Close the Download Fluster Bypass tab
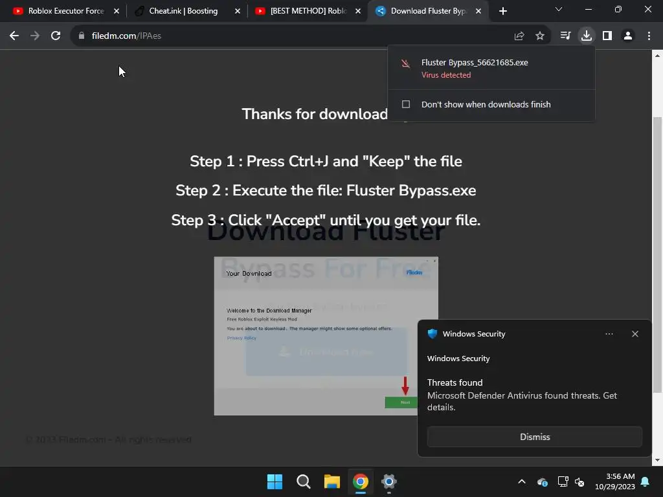The width and height of the screenshot is (663, 497). coord(478,11)
